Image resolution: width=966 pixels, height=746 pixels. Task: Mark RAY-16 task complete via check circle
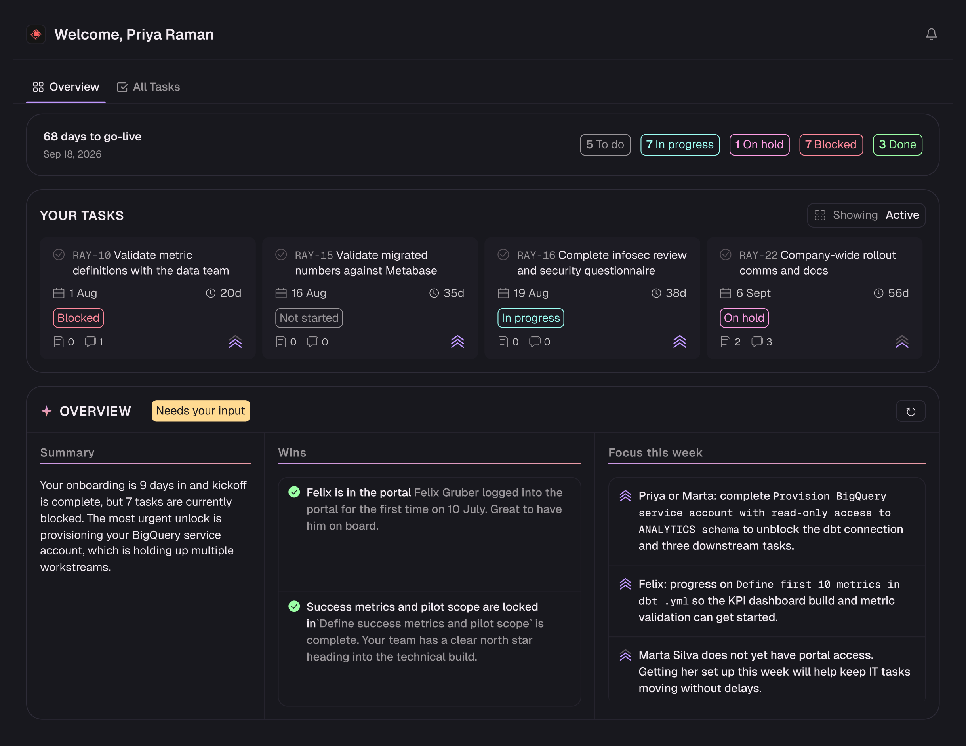(x=503, y=254)
